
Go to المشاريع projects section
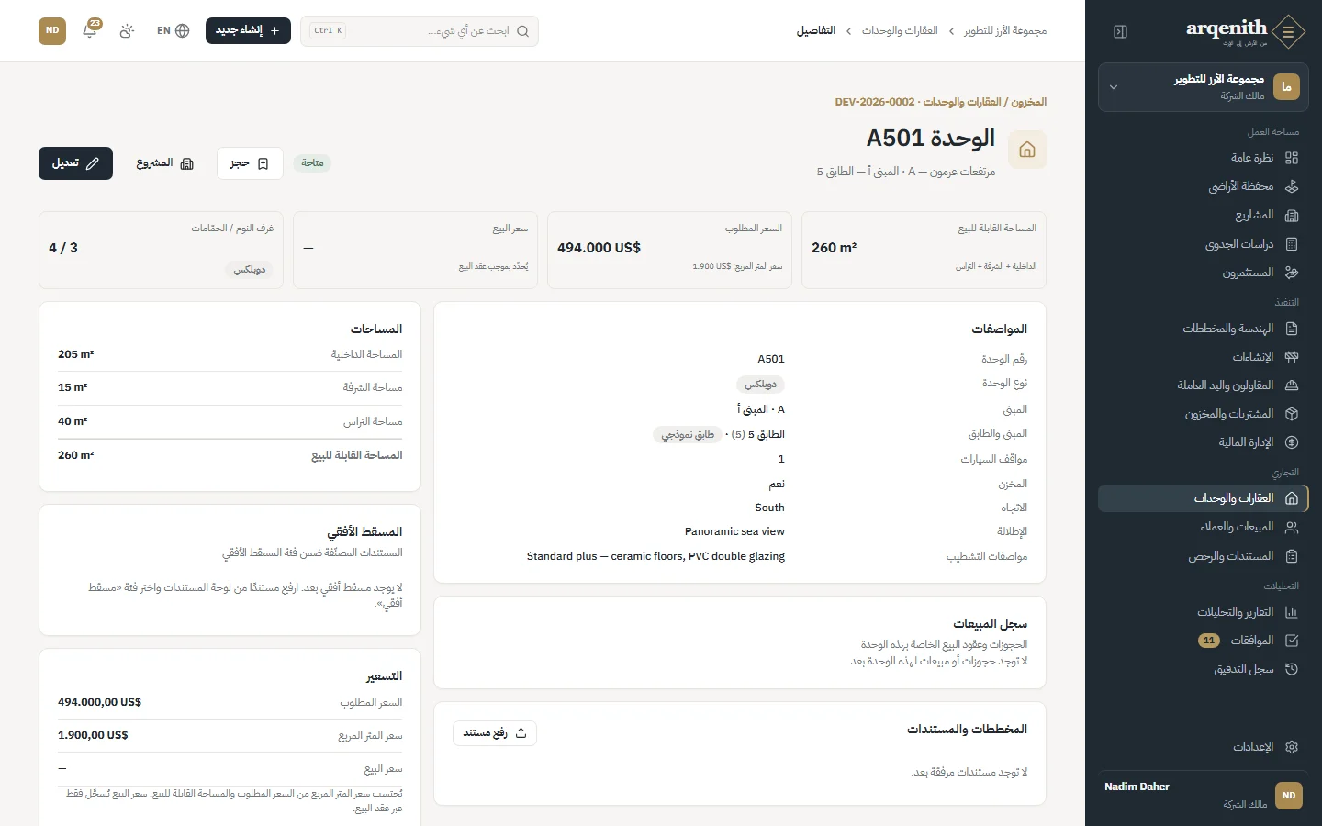point(1203,215)
